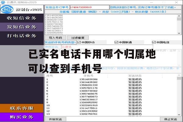
Task: Select table row with number 13514939386
Action: tap(111, 79)
